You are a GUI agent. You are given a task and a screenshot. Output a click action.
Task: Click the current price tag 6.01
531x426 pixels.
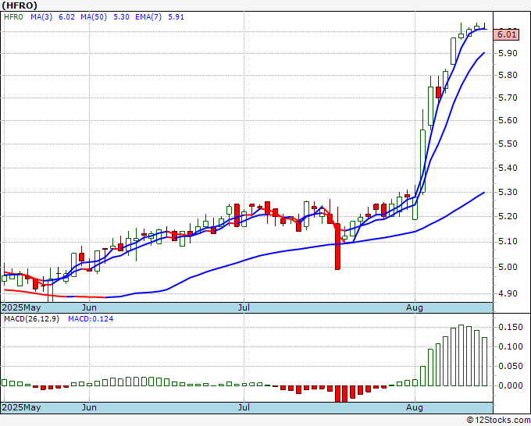[506, 34]
